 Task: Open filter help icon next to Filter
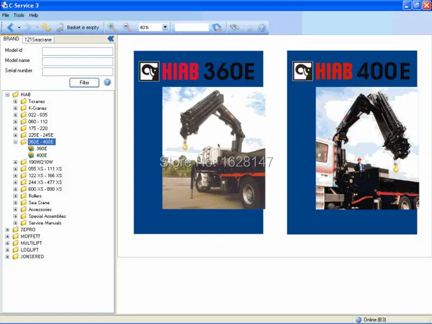[107, 82]
